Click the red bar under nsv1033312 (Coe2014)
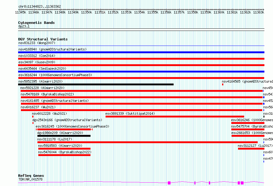The width and height of the screenshot is (273, 186). click(x=141, y=59)
